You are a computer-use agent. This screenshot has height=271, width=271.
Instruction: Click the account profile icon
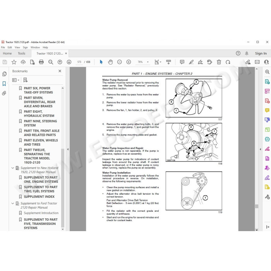(x=266, y=62)
